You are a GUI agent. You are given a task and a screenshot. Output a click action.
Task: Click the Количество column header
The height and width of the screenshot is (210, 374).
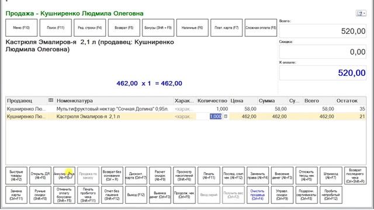(x=212, y=101)
